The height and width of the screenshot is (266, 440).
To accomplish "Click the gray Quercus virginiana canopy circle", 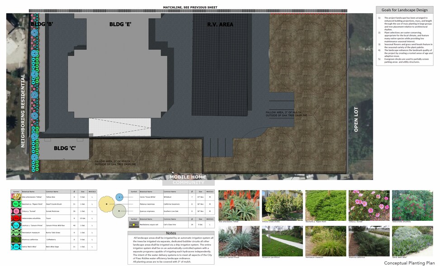I will (x=119, y=211).
